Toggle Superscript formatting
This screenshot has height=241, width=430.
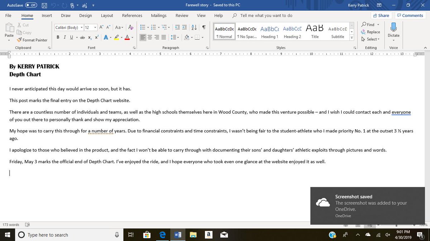pos(97,37)
